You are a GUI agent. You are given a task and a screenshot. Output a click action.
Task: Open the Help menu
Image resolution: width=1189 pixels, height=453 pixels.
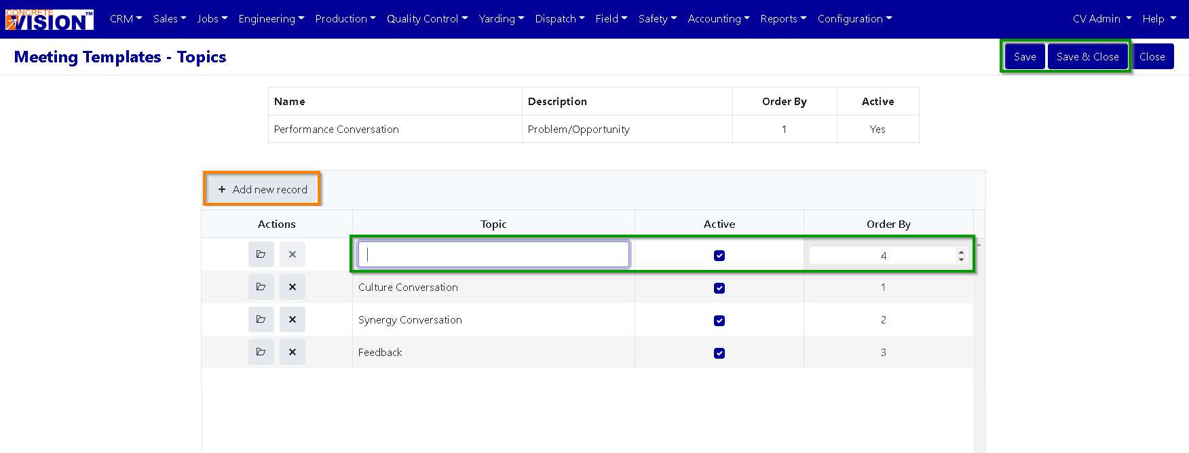tap(1159, 19)
